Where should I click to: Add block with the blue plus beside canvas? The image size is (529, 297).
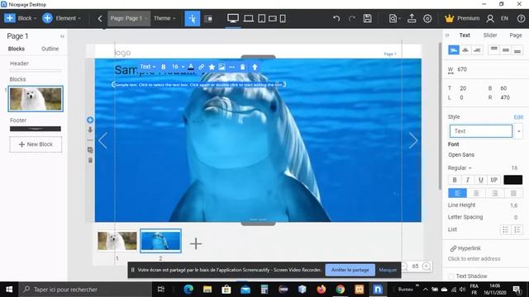click(x=90, y=120)
